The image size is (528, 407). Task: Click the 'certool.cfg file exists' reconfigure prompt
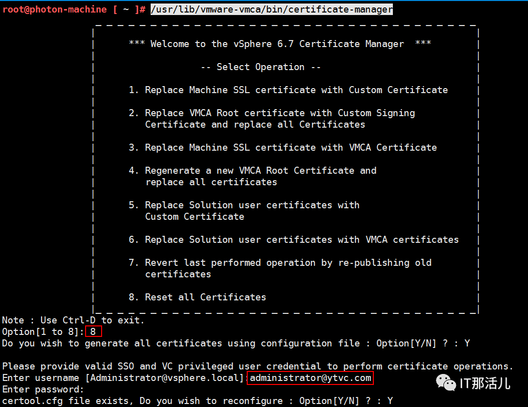pyautogui.click(x=197, y=400)
